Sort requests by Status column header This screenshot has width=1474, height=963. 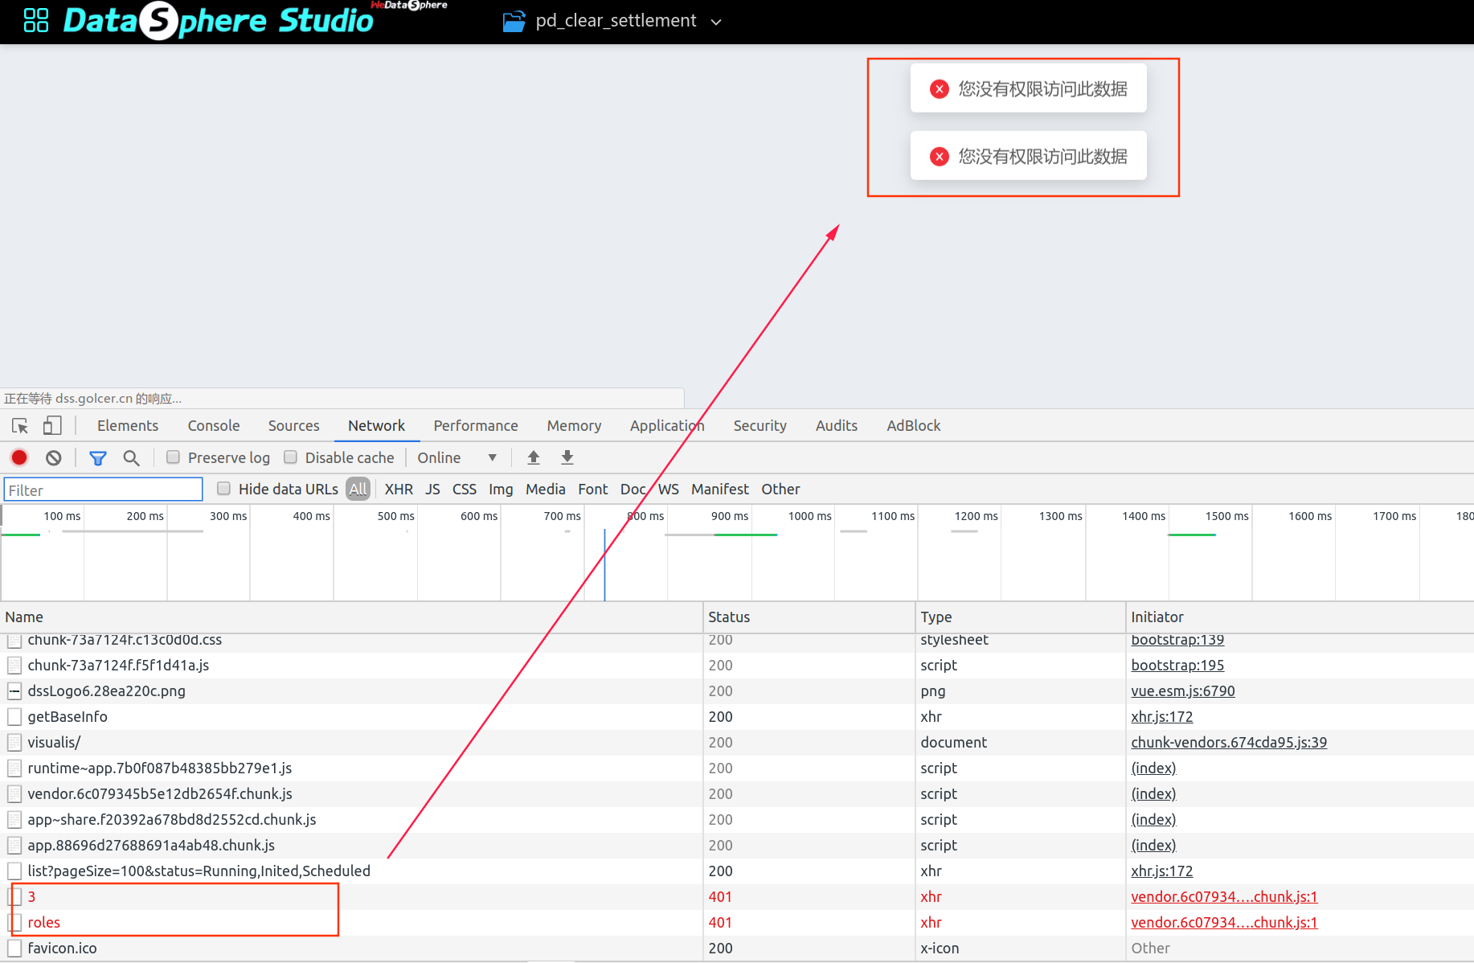point(809,617)
